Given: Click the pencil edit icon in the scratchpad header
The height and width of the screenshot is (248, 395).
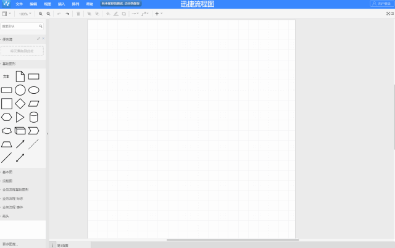Looking at the screenshot, I should pos(38,38).
